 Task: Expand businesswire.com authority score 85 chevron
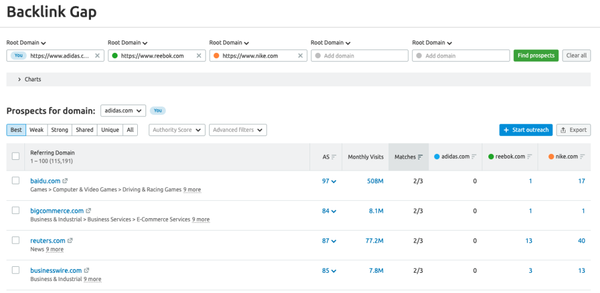[334, 271]
